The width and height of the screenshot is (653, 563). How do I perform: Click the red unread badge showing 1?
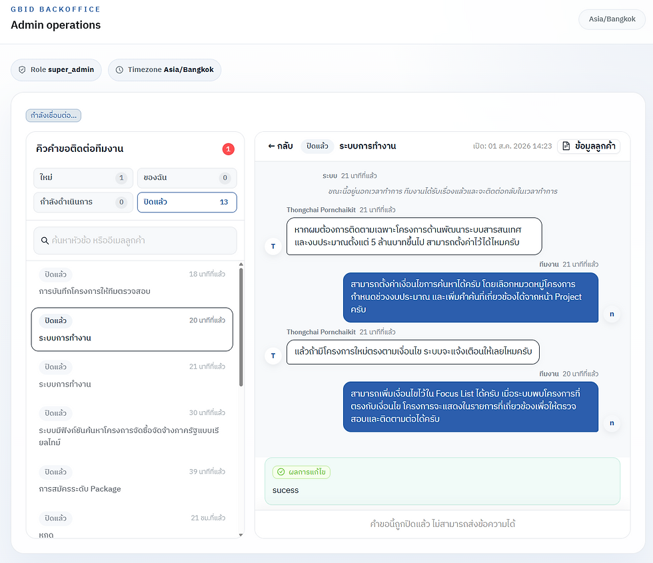(228, 149)
